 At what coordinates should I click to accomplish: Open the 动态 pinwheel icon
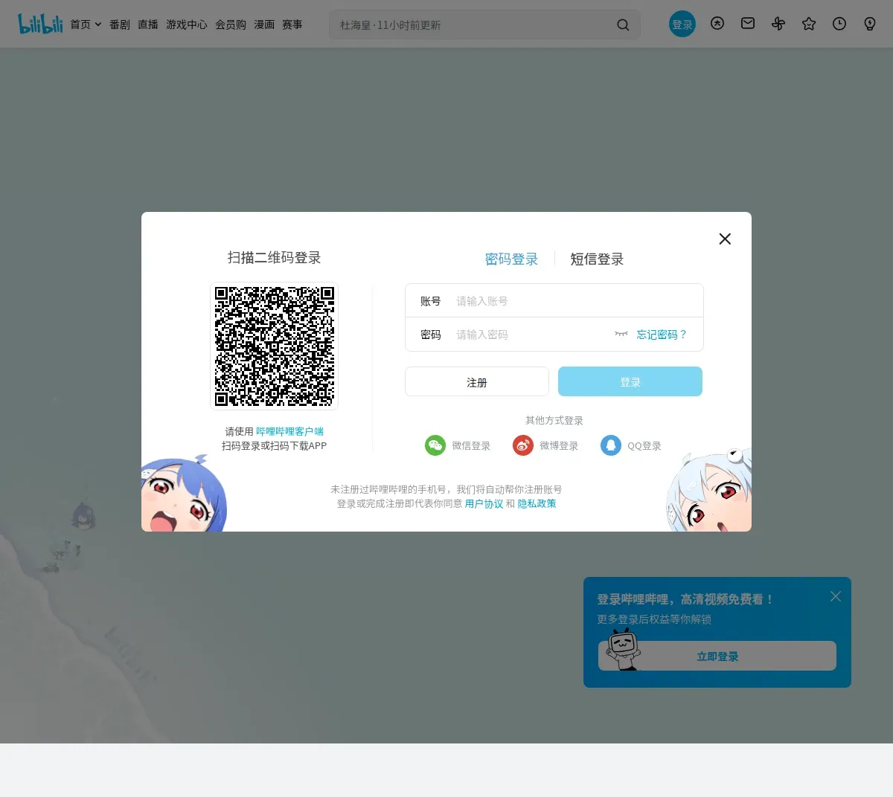tap(778, 24)
